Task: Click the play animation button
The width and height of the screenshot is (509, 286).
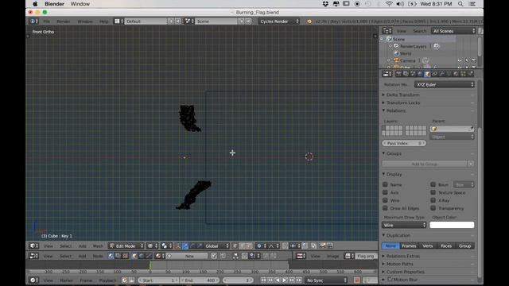Action: (x=285, y=280)
